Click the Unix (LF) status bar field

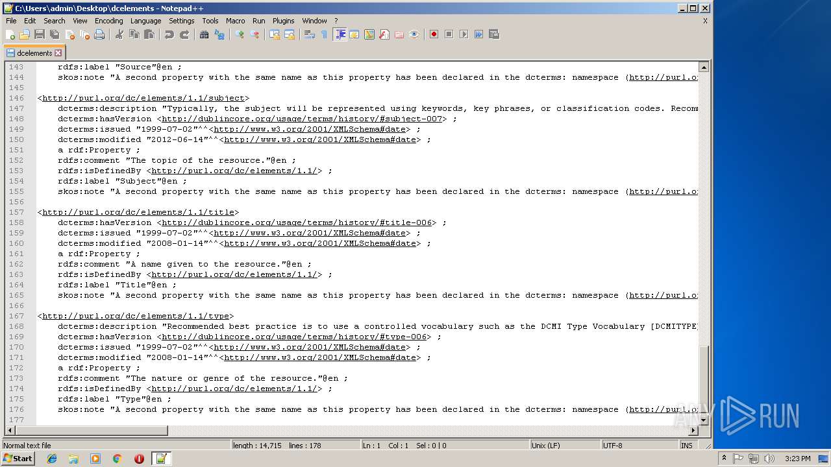[x=565, y=446]
